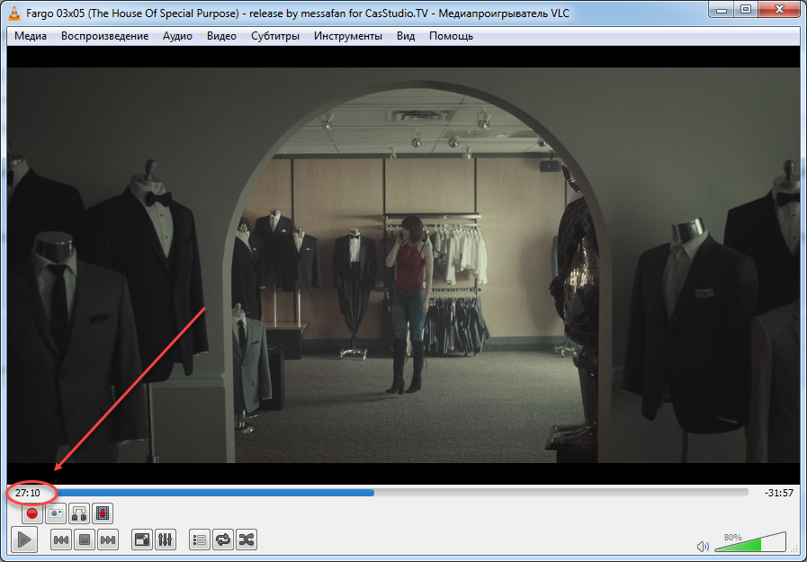This screenshot has height=562, width=807.
Task: Open the Видео menu
Action: [221, 36]
